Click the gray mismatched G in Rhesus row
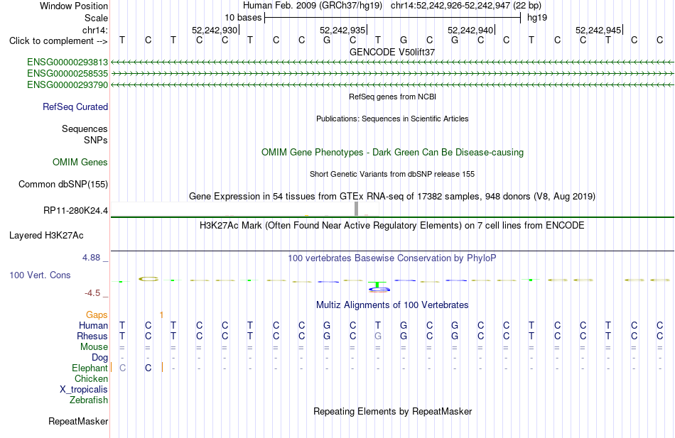 (378, 336)
